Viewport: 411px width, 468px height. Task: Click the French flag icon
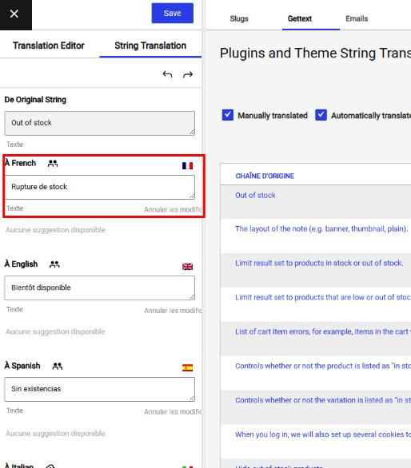click(x=187, y=165)
